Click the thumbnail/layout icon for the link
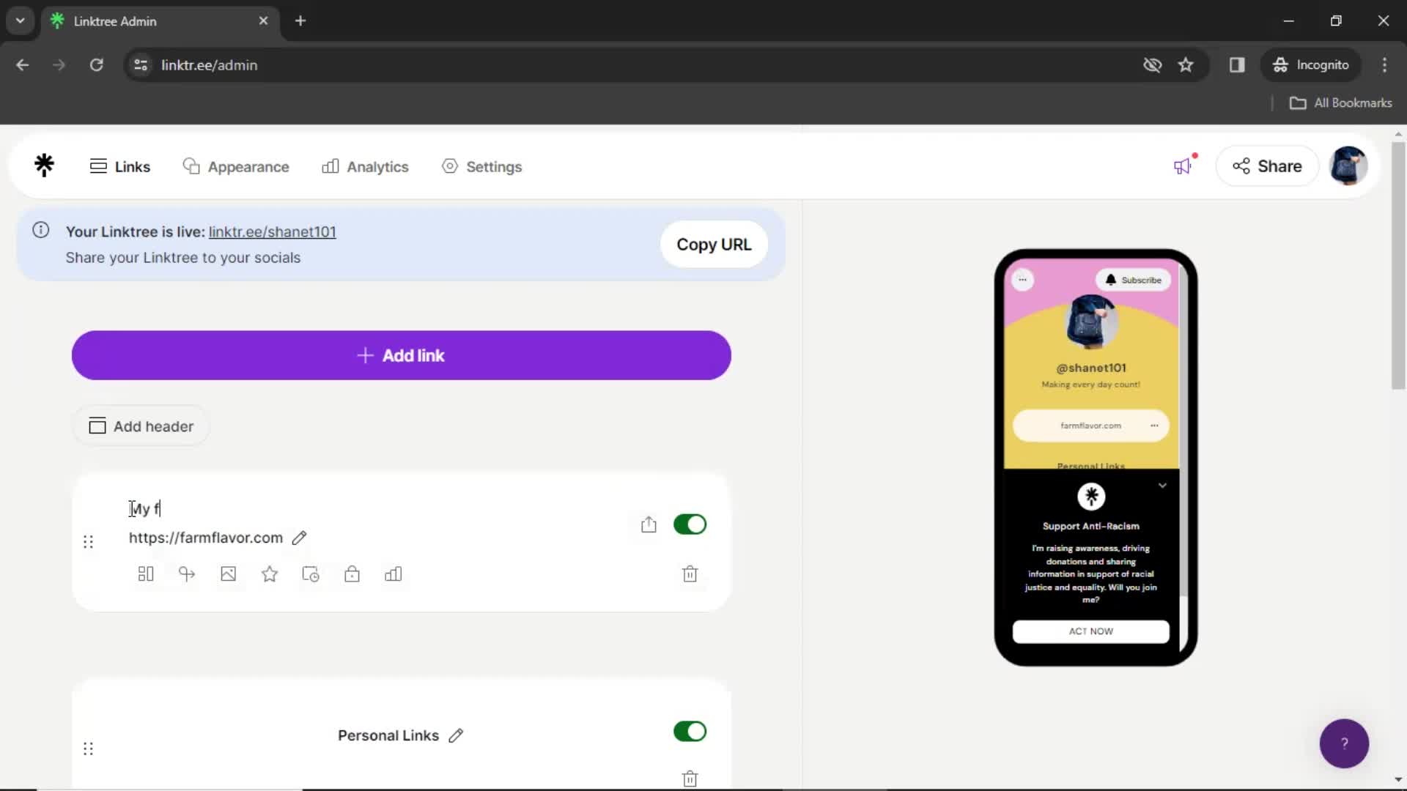 click(145, 573)
